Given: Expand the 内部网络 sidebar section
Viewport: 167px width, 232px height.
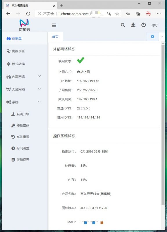Looking at the screenshot, I should pyautogui.click(x=24, y=77).
